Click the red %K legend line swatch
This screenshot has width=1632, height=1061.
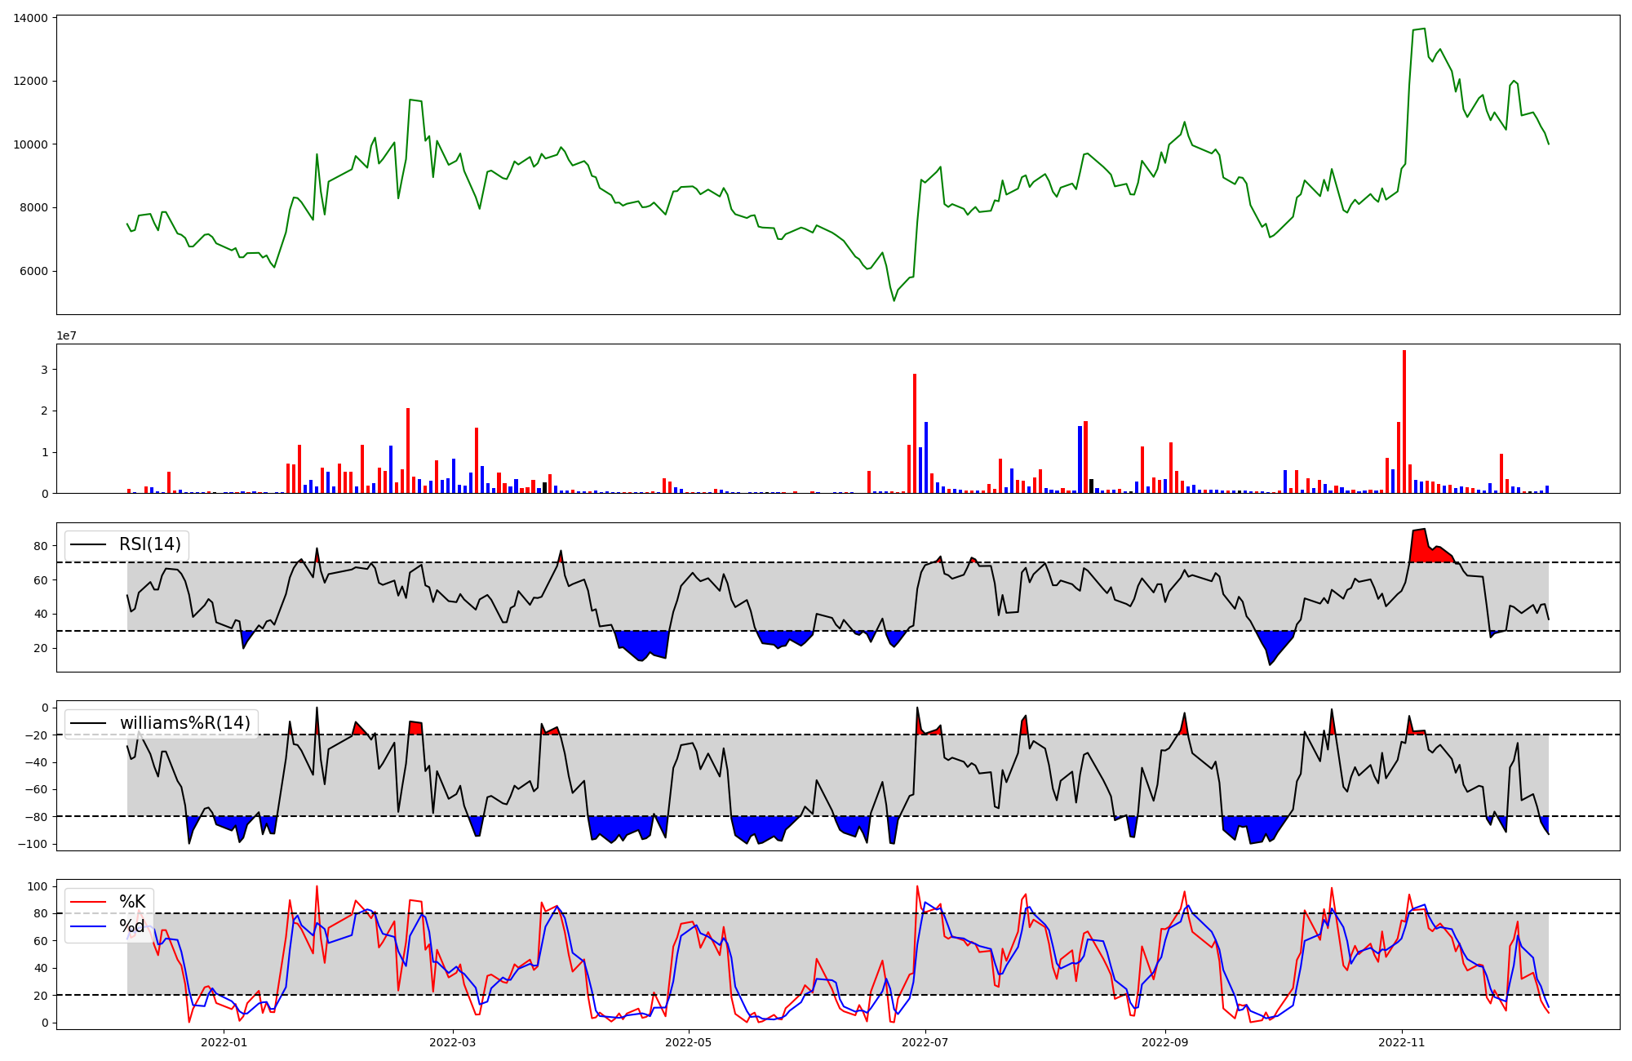[88, 902]
